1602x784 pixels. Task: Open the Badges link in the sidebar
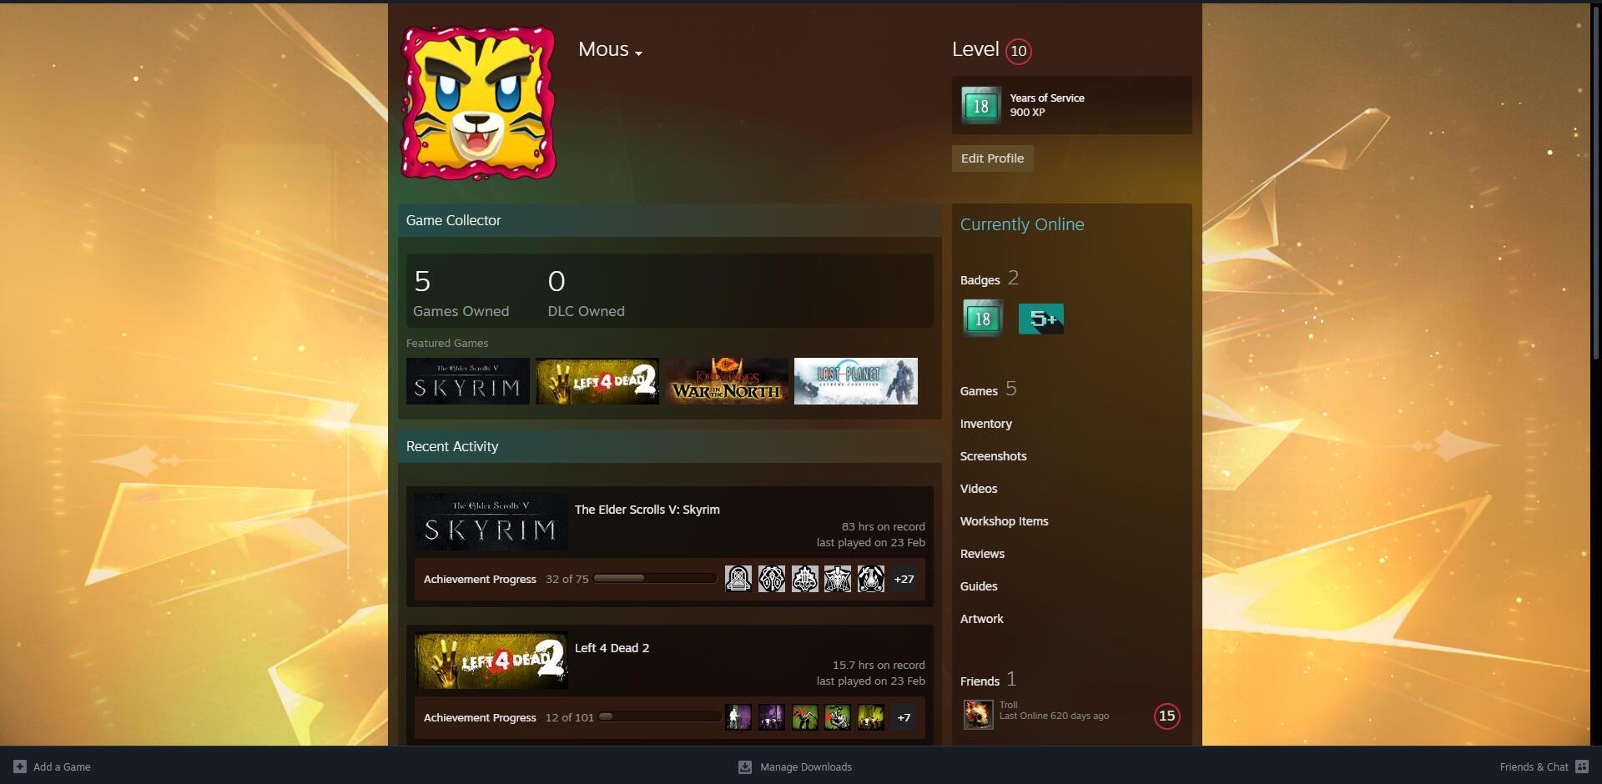click(980, 280)
